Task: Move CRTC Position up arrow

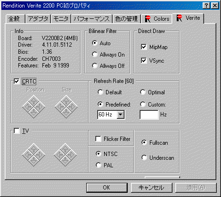Action: click(34, 101)
